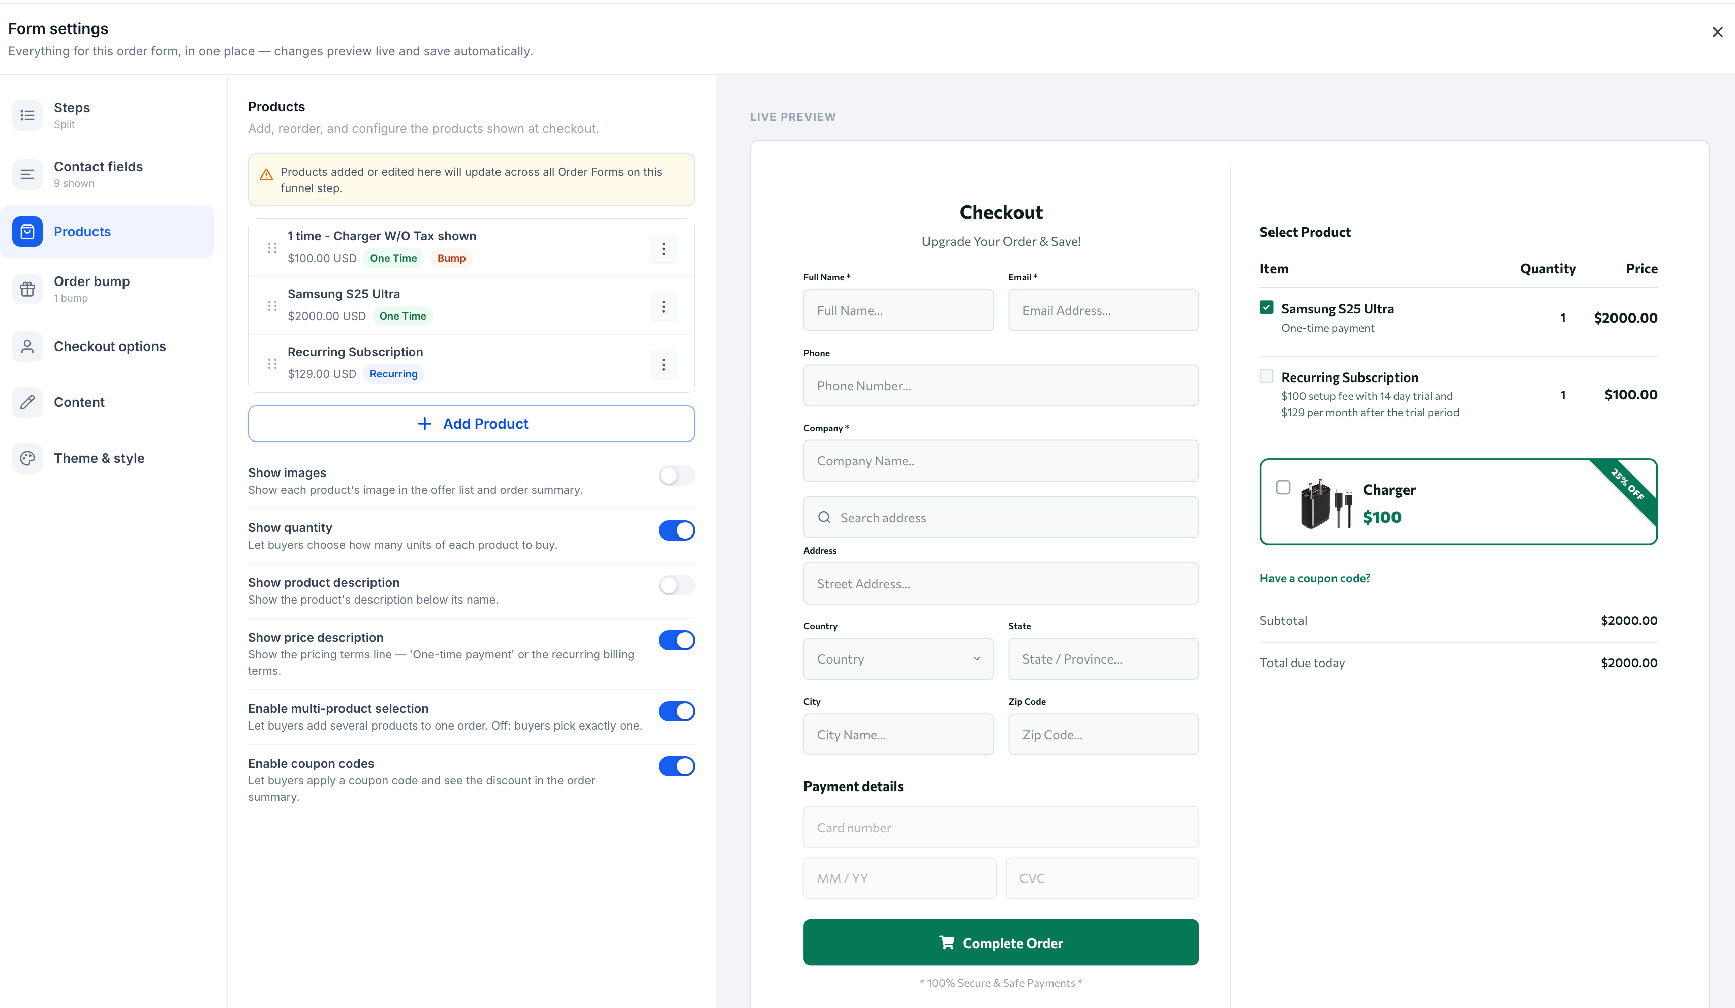Close the Form settings panel
The width and height of the screenshot is (1735, 1008).
tap(1717, 31)
